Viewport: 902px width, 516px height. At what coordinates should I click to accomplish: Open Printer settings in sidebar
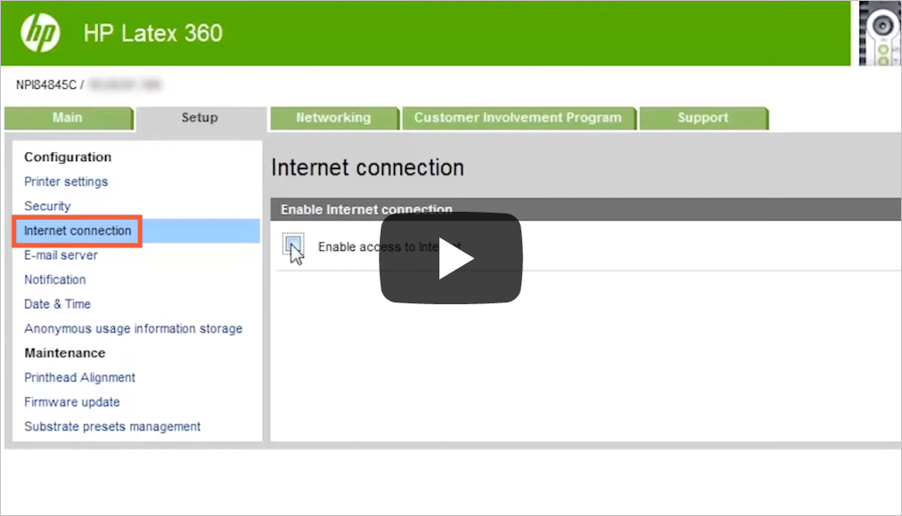[66, 181]
